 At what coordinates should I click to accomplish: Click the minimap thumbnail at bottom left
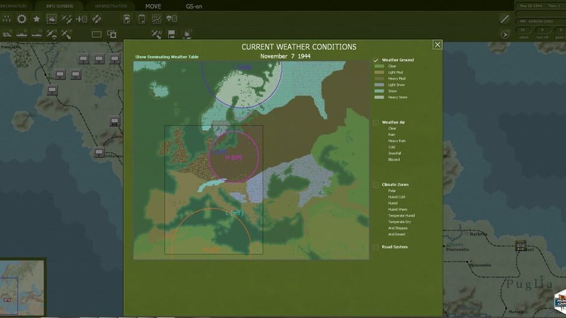tap(22, 288)
